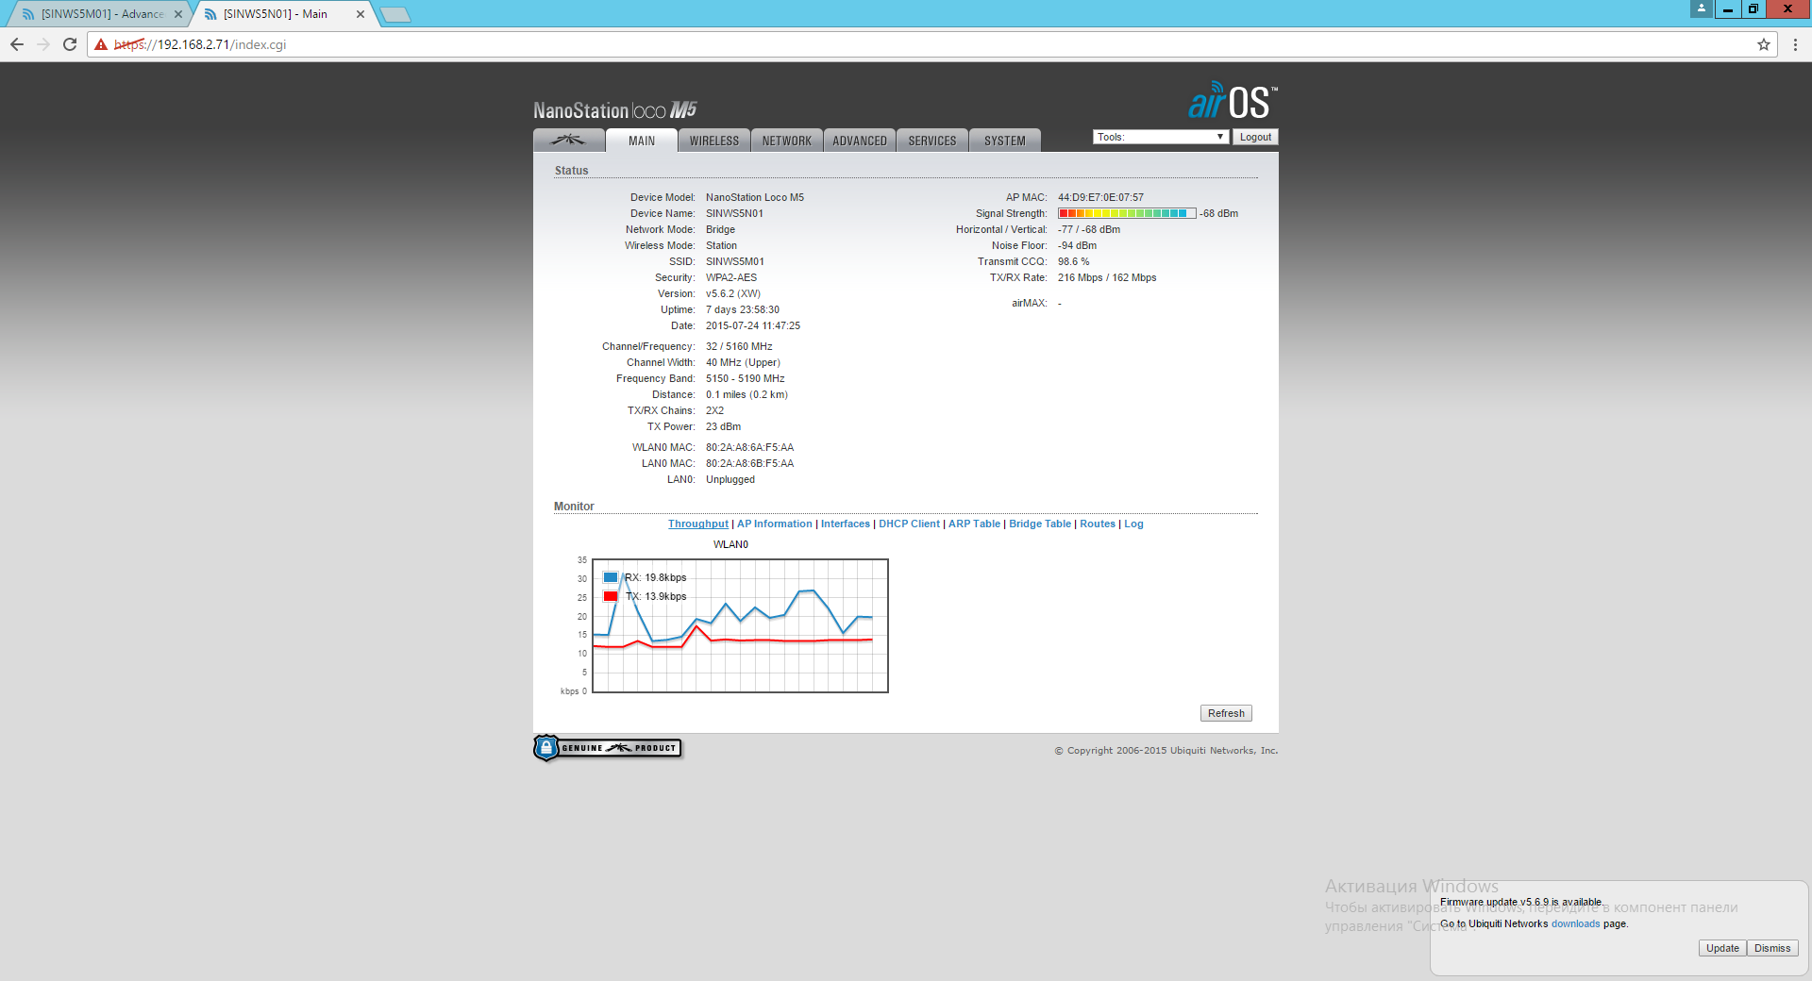1812x981 pixels.
Task: Open the Interfaces monitor link
Action: coord(846,524)
